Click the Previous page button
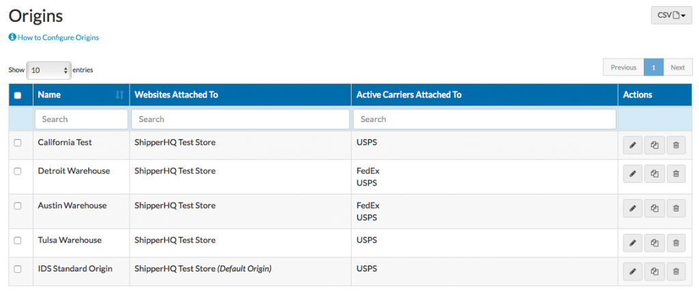This screenshot has height=294, width=699. (623, 68)
